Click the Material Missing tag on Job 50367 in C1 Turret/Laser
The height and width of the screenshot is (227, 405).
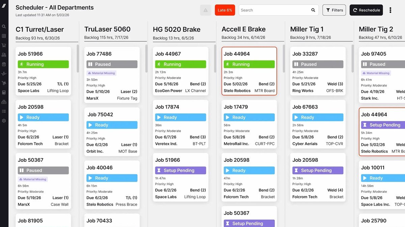(33, 179)
